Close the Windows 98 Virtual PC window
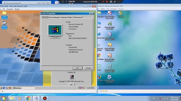Viewport: 181px width, 101px height. pos(94,6)
